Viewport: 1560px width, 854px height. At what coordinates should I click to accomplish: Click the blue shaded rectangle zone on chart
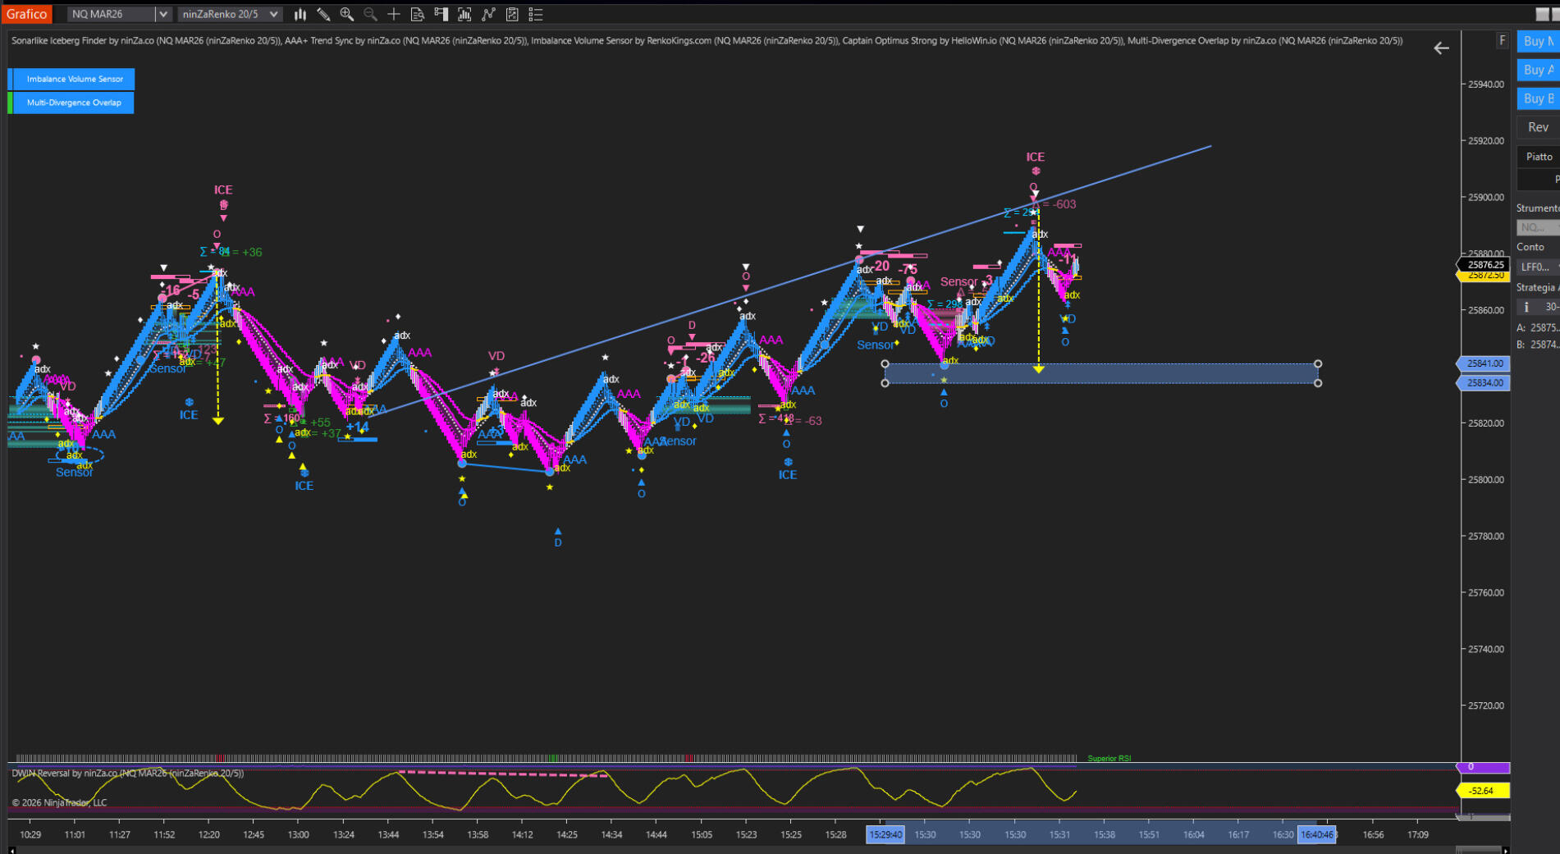(x=1100, y=373)
